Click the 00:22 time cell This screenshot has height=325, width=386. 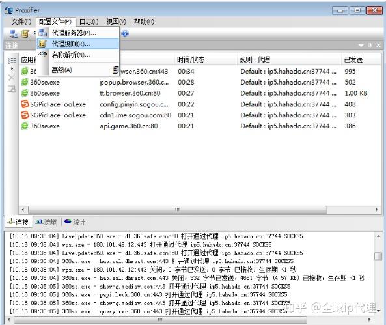pos(186,104)
